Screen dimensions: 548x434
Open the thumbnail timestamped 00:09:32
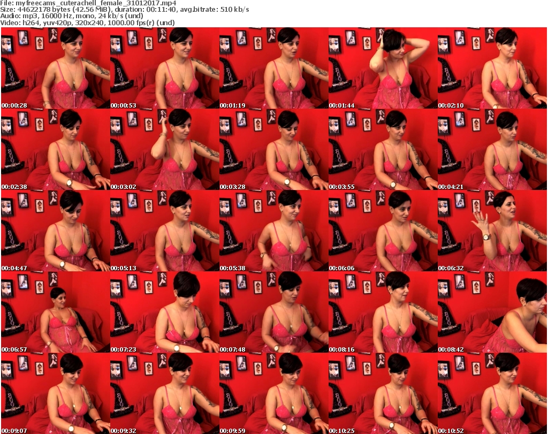pyautogui.click(x=165, y=393)
